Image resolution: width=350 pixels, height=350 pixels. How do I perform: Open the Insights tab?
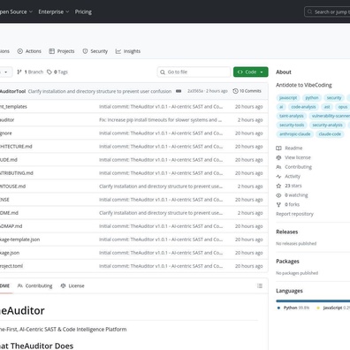(128, 51)
